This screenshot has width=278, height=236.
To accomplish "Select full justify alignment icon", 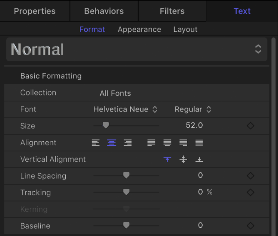I will (x=199, y=142).
